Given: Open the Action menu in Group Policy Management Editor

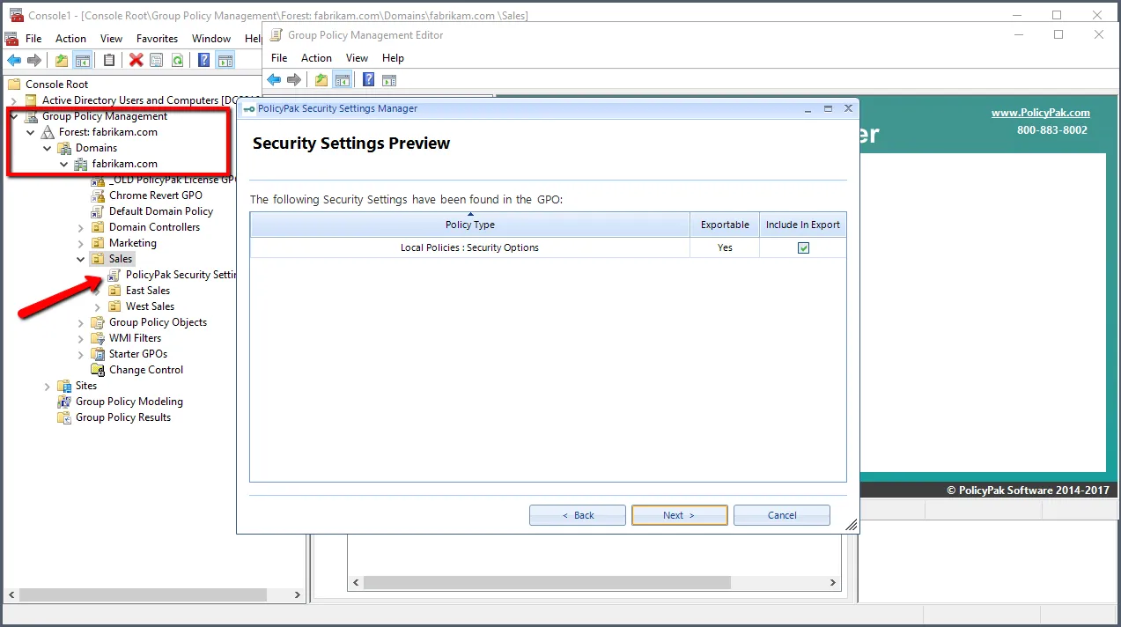Looking at the screenshot, I should pos(316,58).
